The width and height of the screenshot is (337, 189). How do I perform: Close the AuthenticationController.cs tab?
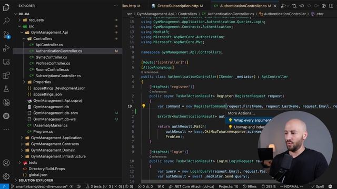[275, 6]
